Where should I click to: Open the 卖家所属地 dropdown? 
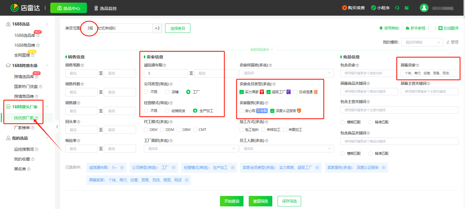pos(286,73)
